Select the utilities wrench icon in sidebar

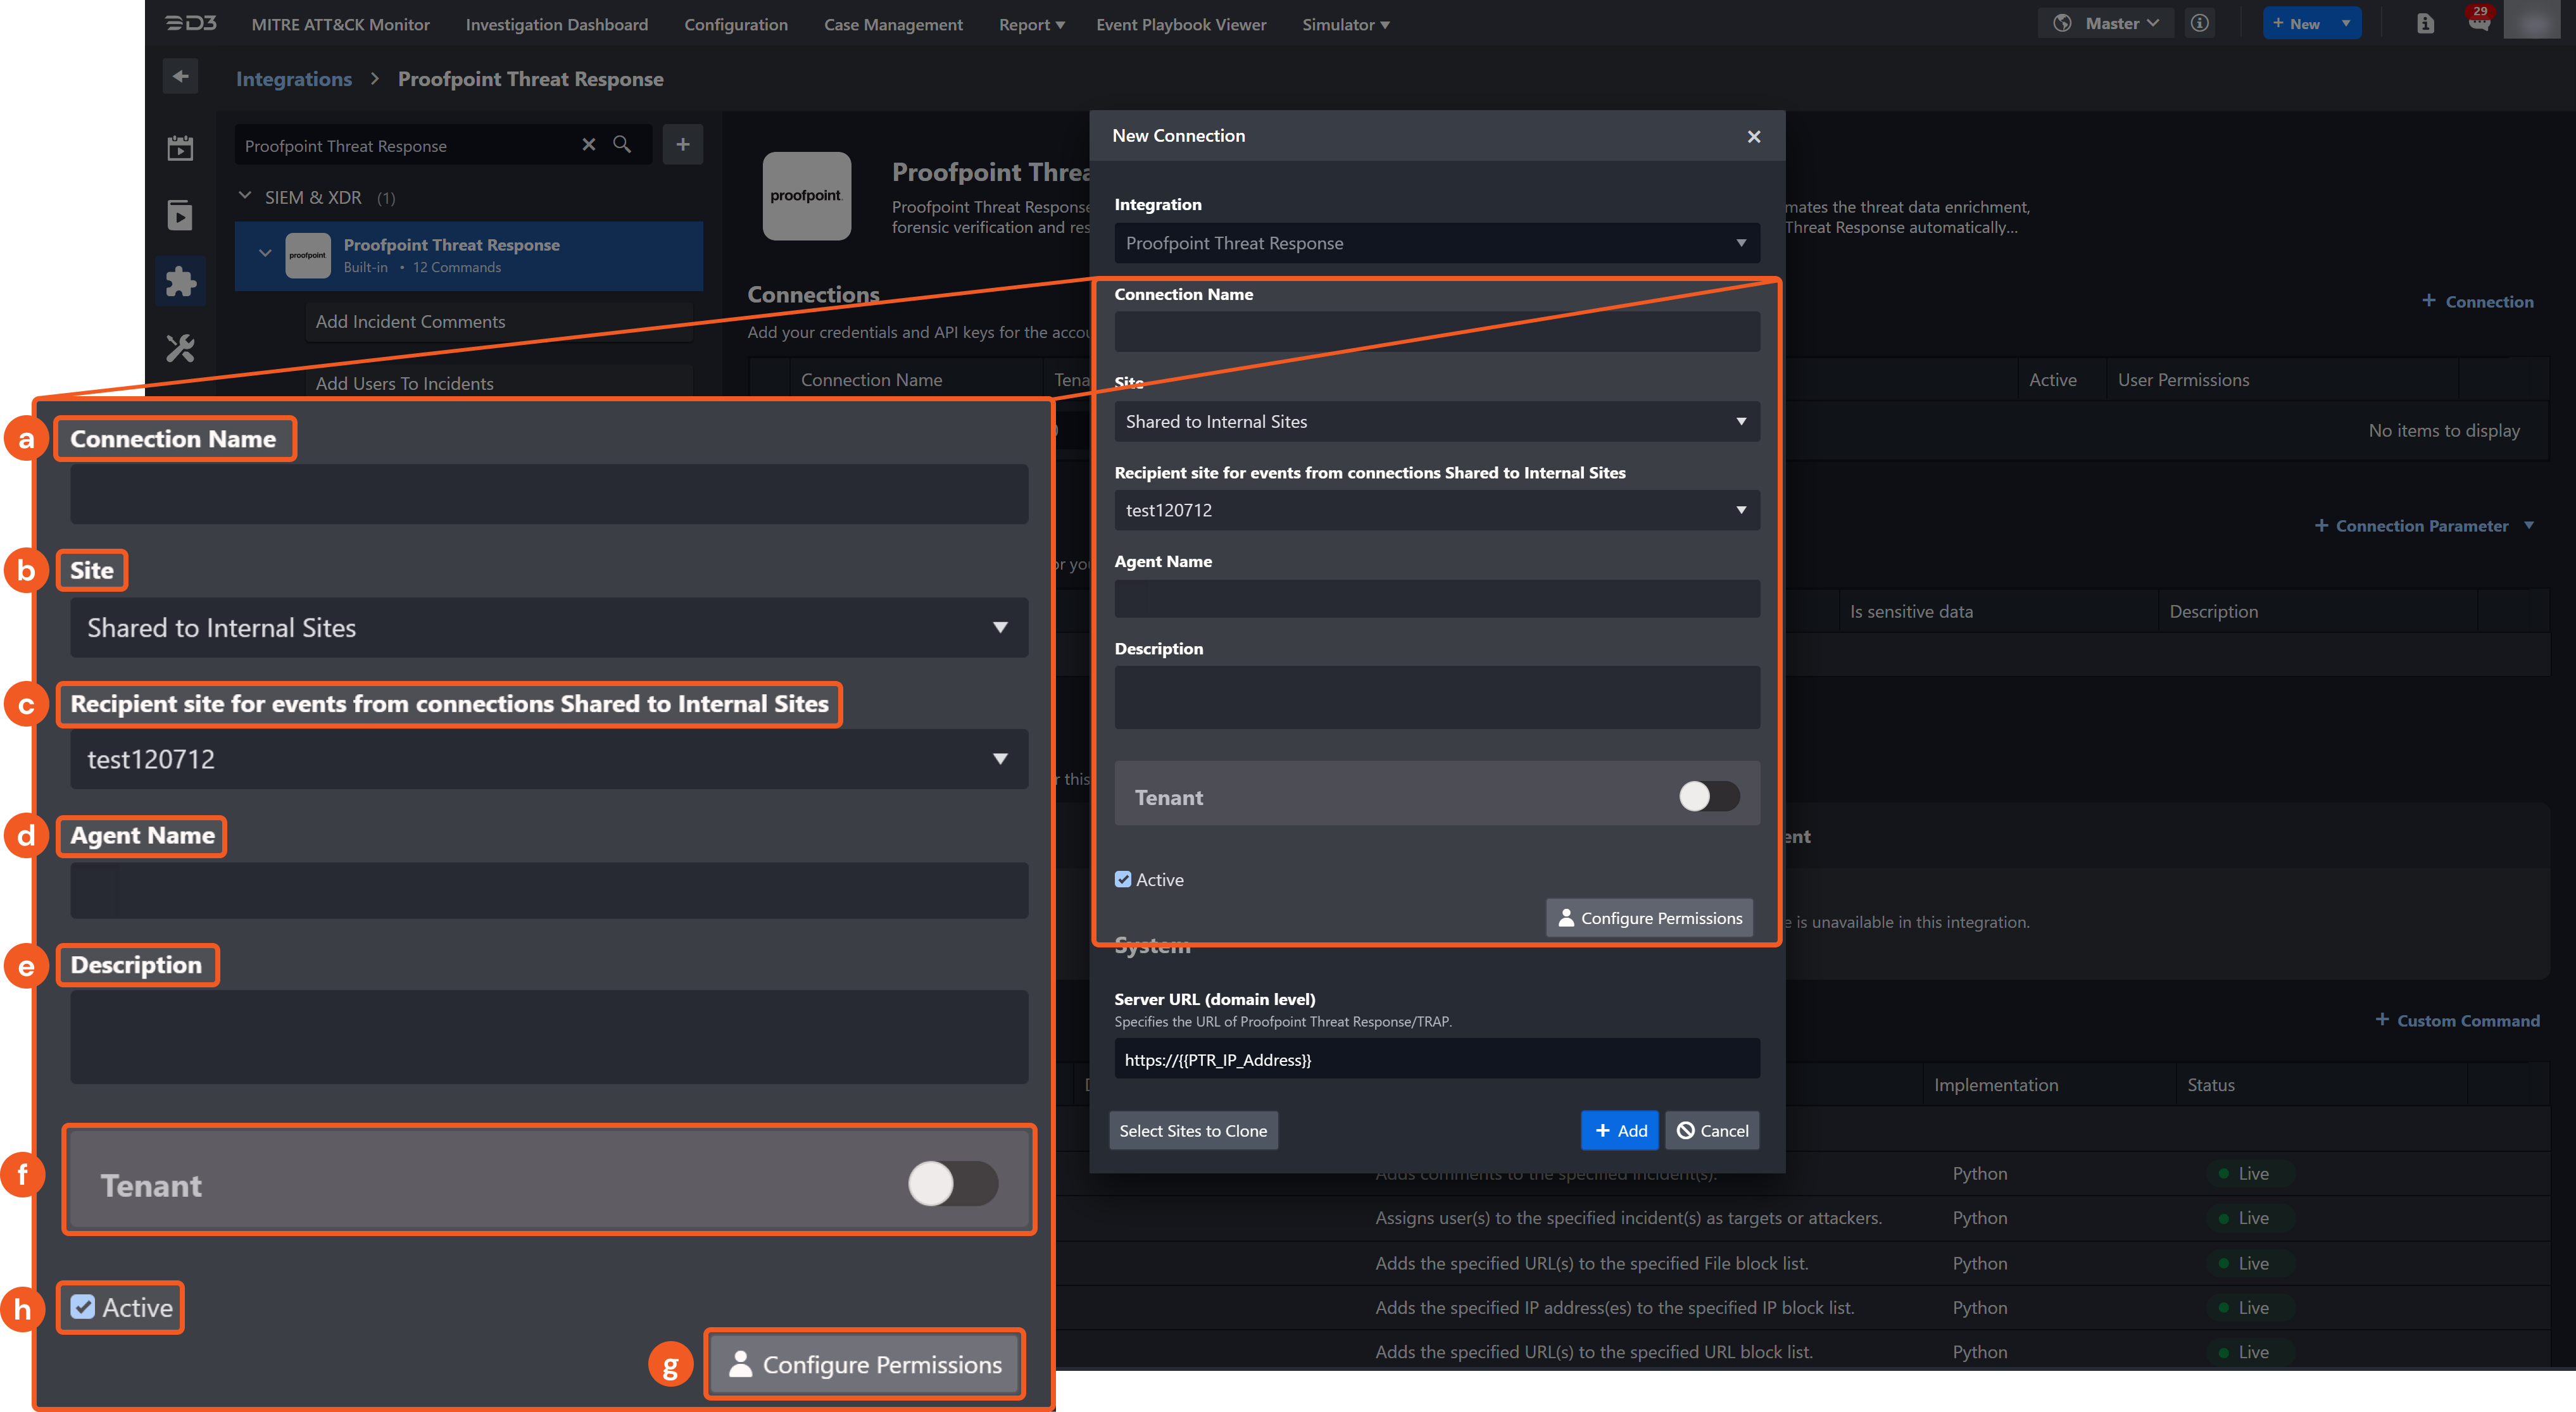181,347
